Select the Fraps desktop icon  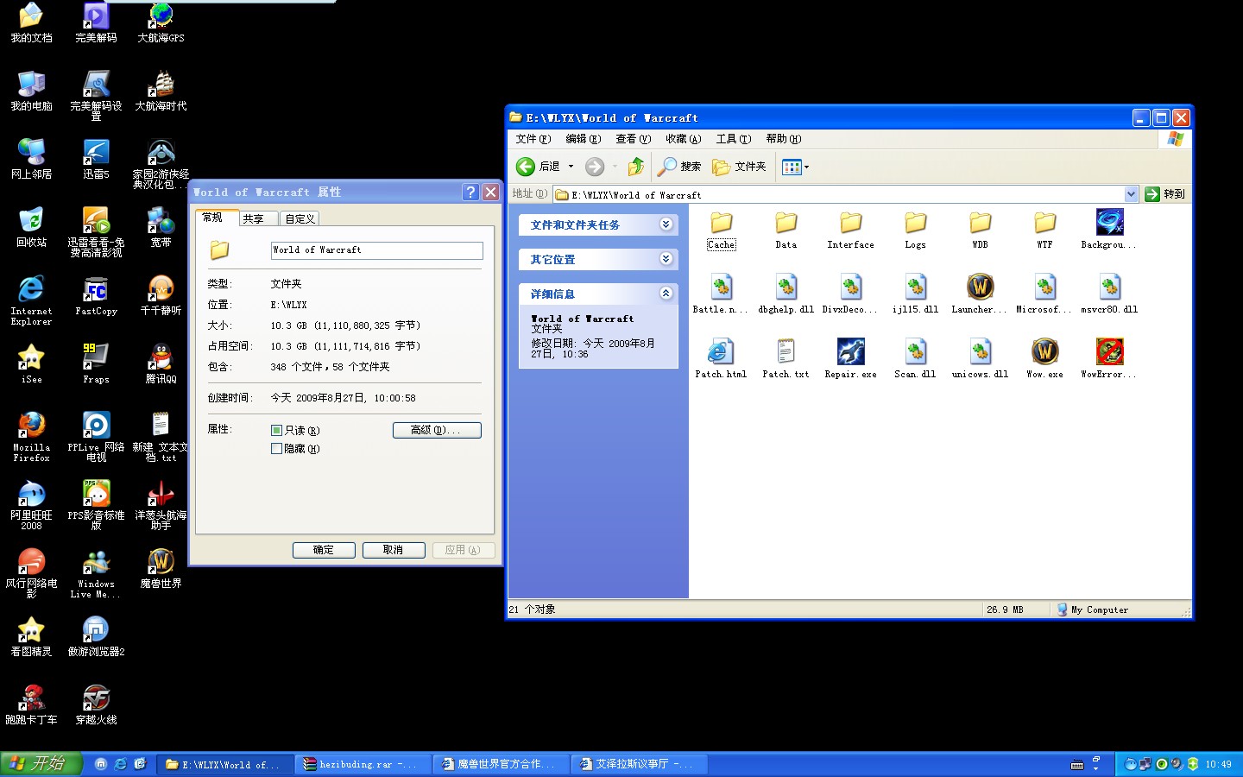96,363
